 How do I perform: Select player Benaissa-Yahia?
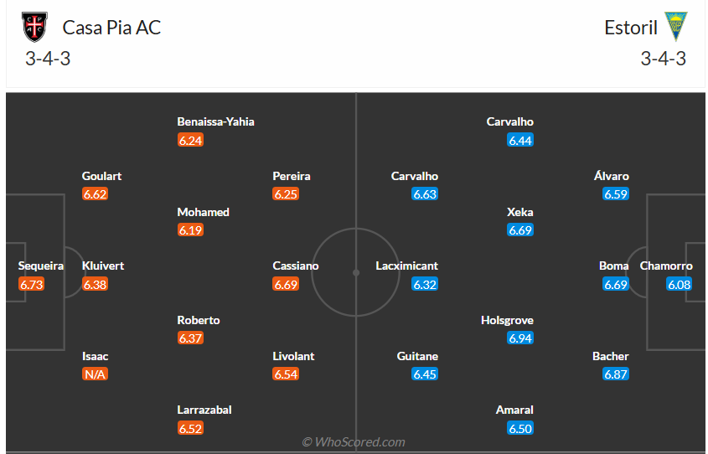point(215,121)
